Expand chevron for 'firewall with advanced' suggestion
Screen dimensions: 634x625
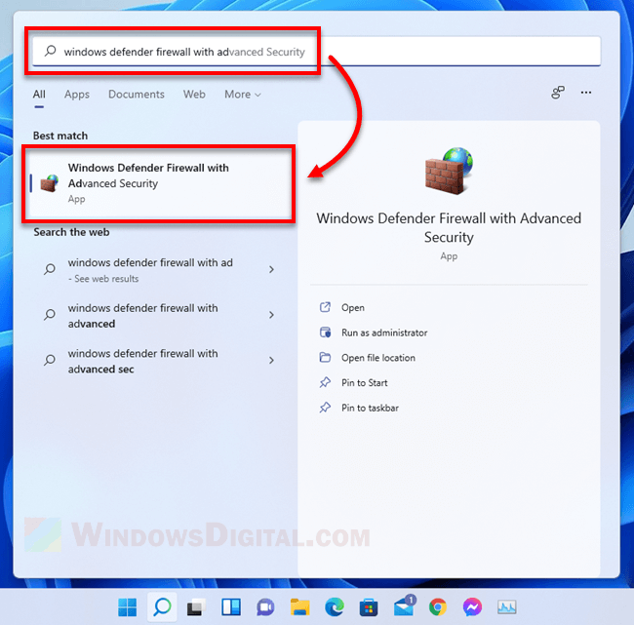(x=272, y=315)
